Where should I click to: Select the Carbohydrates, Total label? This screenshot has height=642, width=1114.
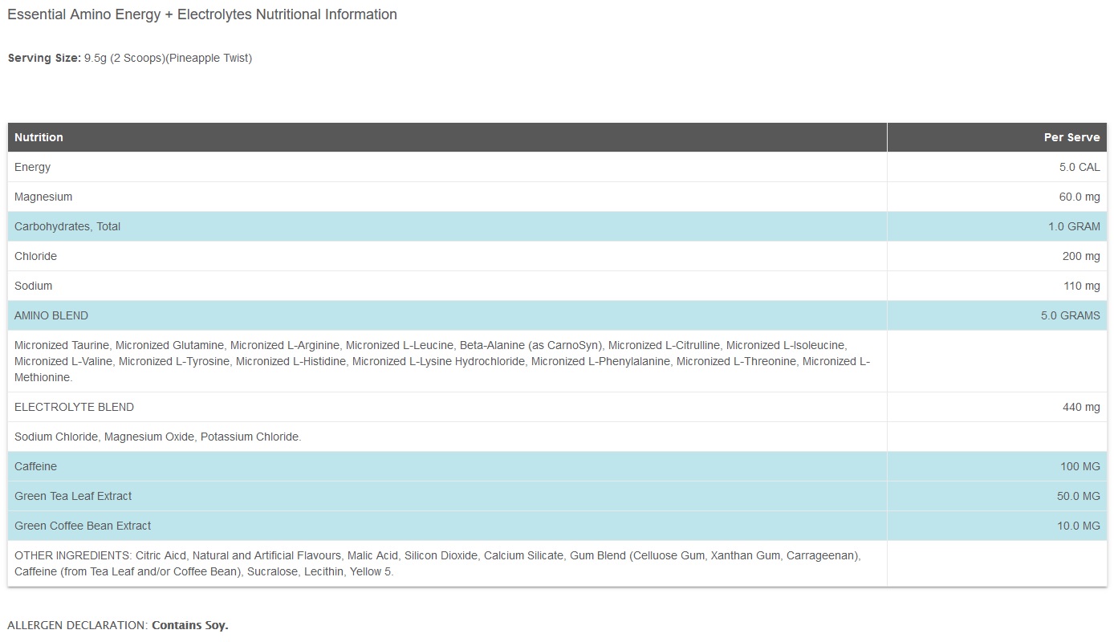click(67, 226)
